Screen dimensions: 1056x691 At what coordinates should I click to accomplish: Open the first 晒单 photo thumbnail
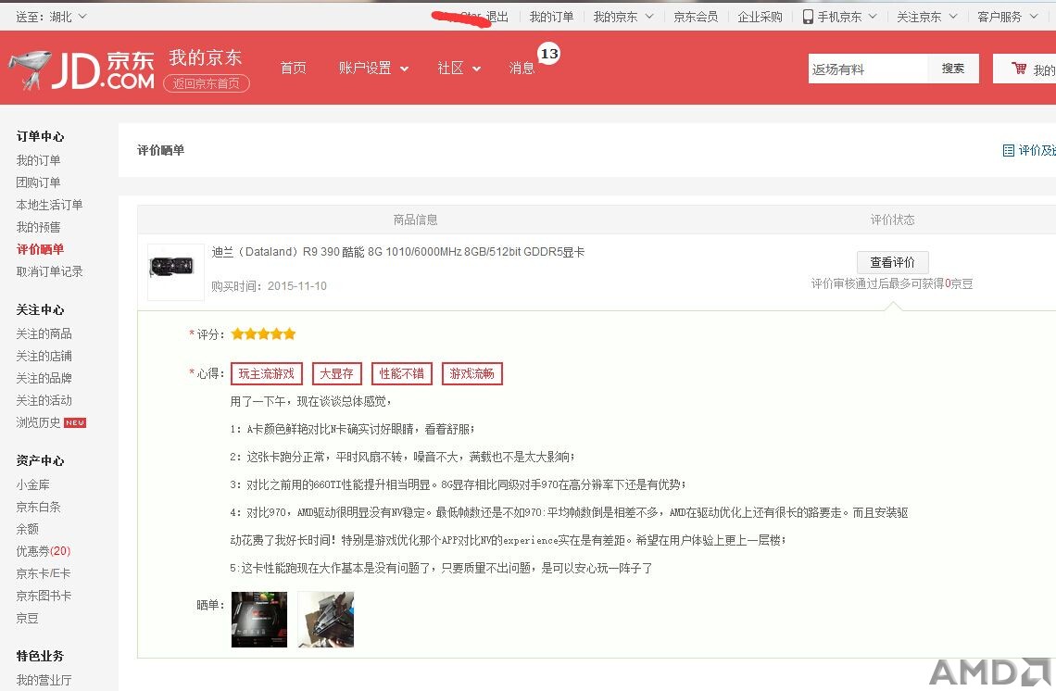coord(259,620)
